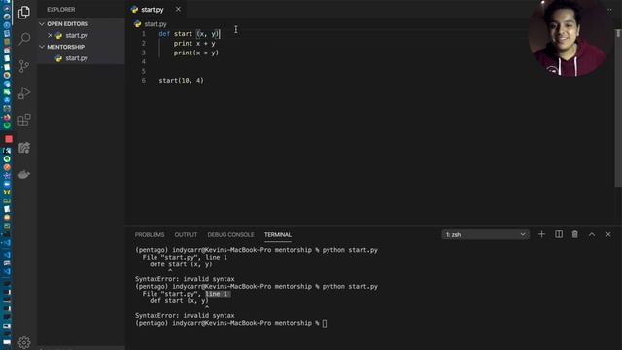
Task: Click the EXPLORER panel title
Action: click(x=60, y=9)
